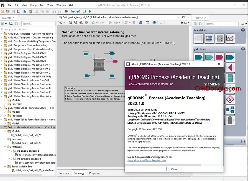248x181 pixels.
Task: Click the Undo arrow icon
Action: click(x=54, y=12)
